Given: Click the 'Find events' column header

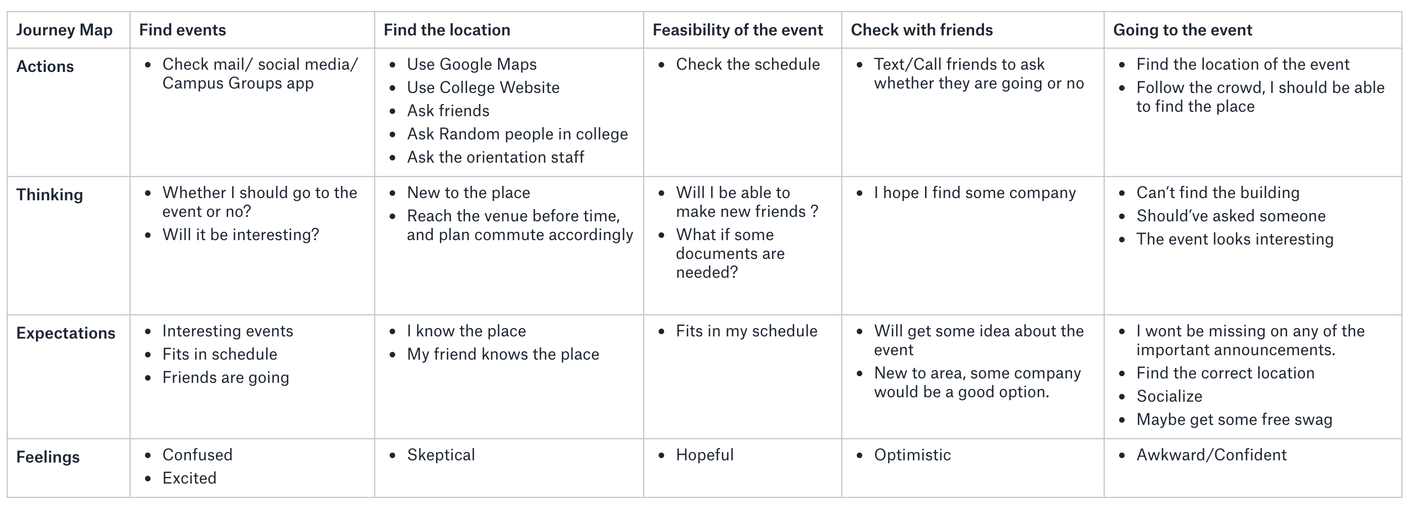Looking at the screenshot, I should click(x=183, y=30).
